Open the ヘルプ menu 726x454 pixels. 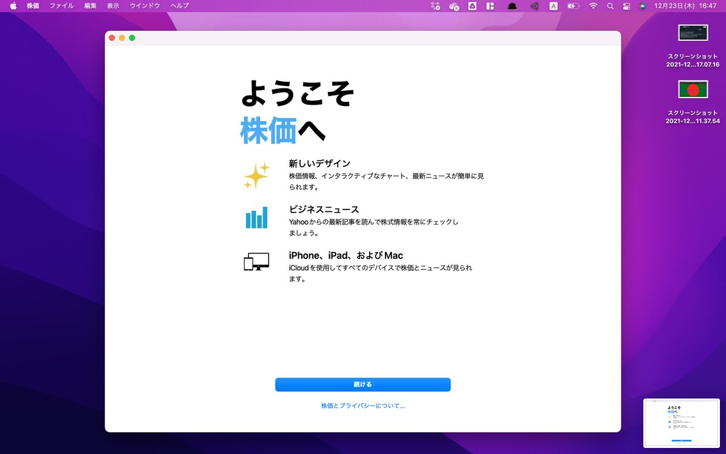point(180,5)
